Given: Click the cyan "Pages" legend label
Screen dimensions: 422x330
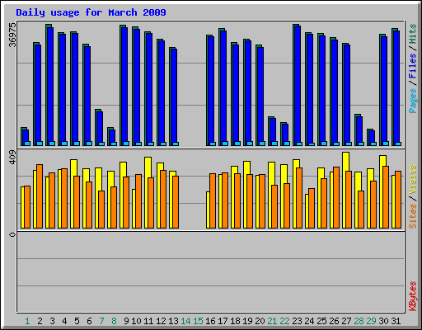Looking at the screenshot, I should tap(412, 101).
